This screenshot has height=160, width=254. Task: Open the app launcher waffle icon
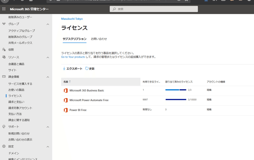pyautogui.click(x=4, y=9)
